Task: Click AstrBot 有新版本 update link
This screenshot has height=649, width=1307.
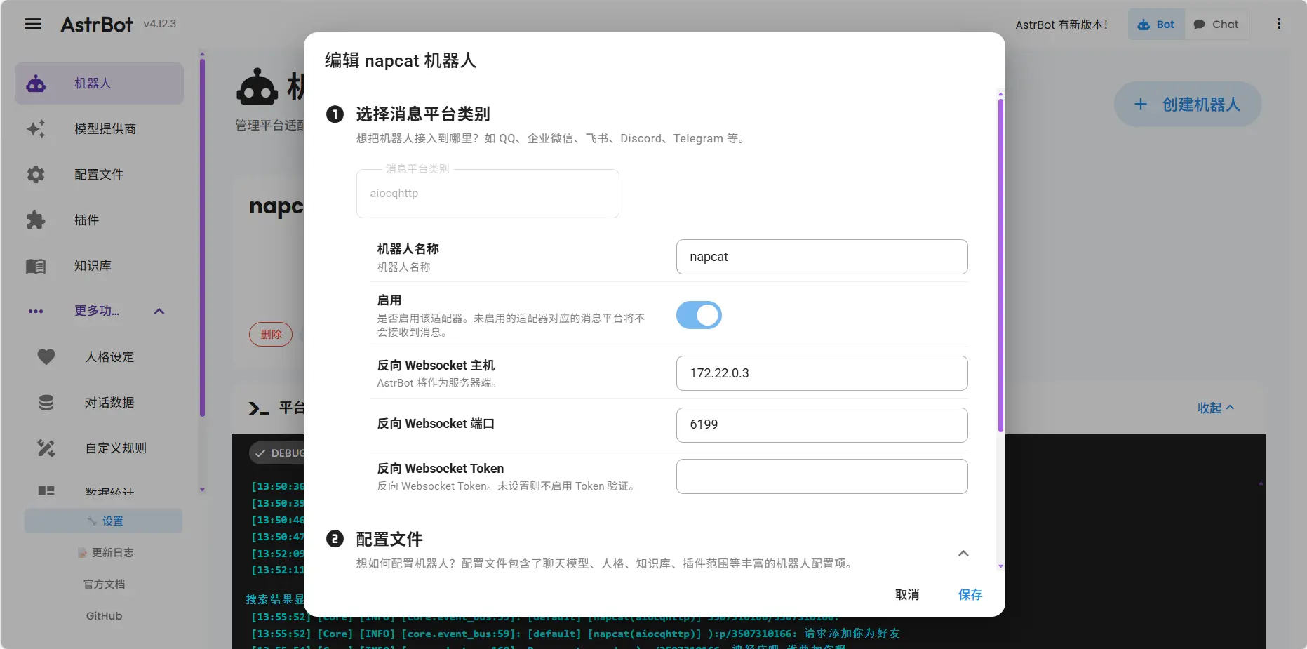Action: coord(1061,24)
